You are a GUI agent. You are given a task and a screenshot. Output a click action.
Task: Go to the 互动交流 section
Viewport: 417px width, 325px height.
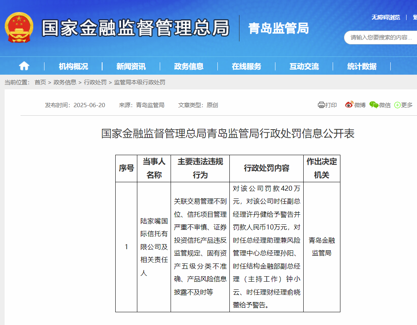click(x=304, y=67)
